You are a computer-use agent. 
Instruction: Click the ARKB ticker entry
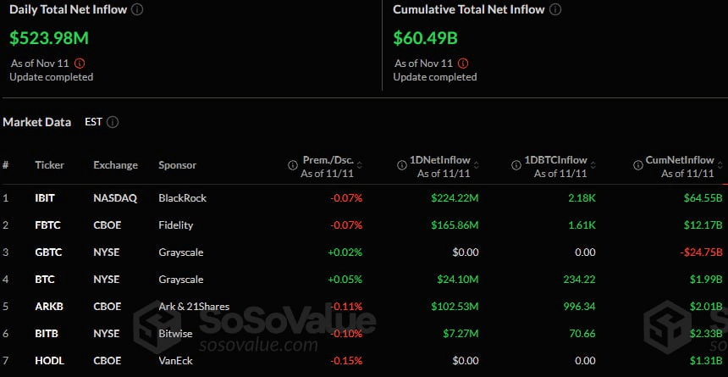(x=47, y=307)
